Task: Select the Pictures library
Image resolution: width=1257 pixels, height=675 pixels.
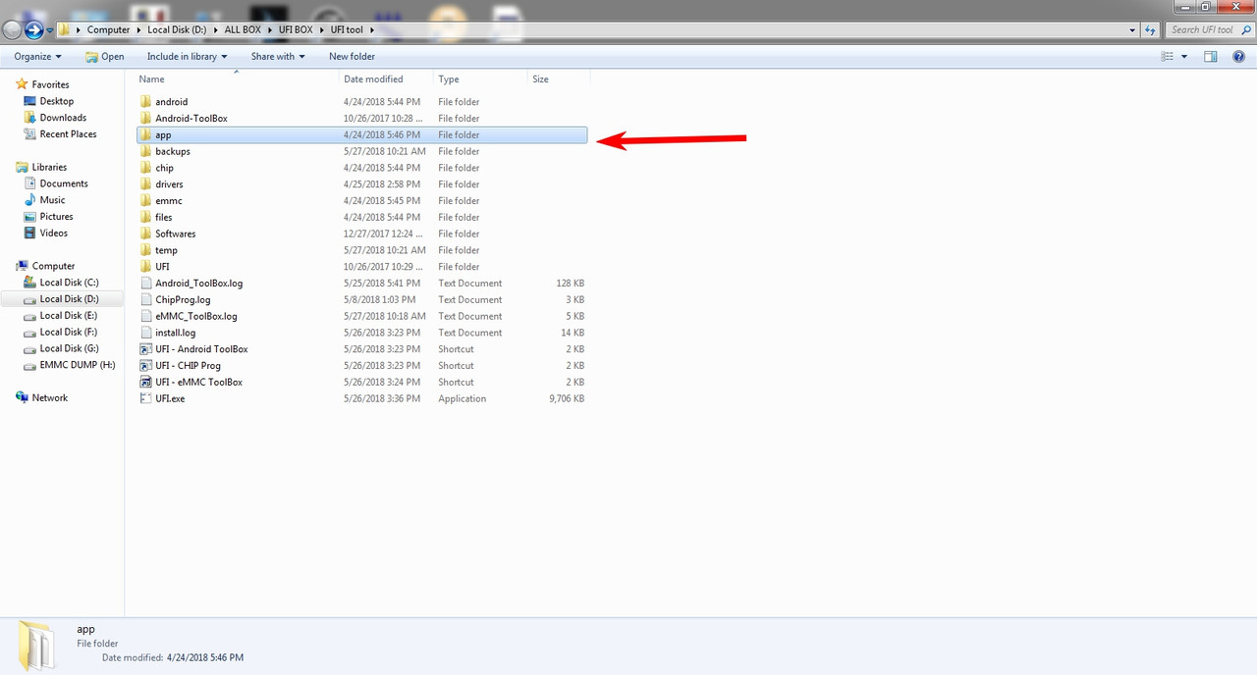Action: [56, 217]
